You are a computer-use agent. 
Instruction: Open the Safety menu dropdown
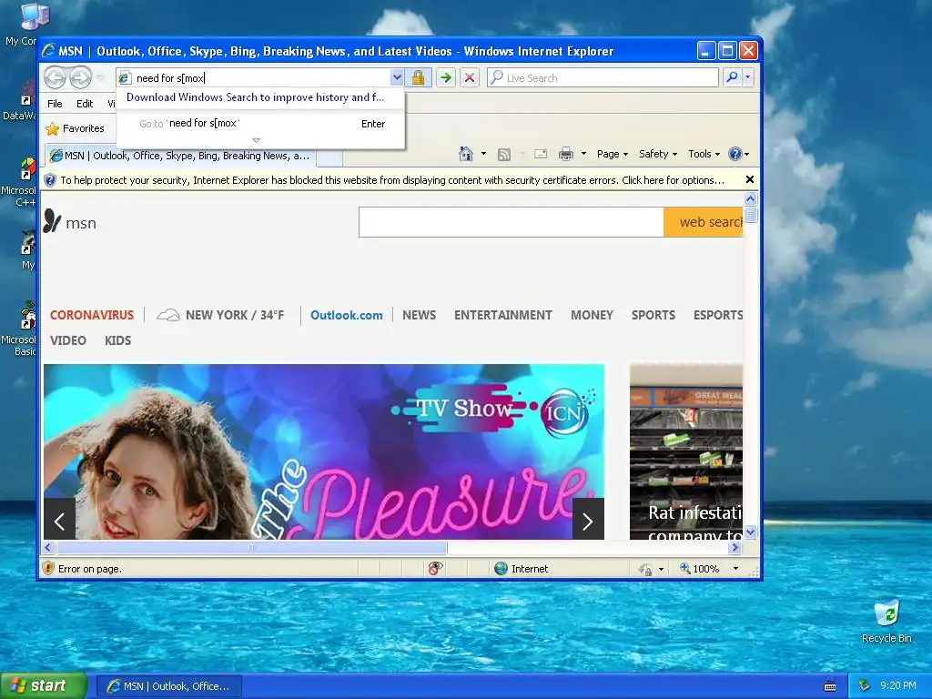click(x=657, y=154)
